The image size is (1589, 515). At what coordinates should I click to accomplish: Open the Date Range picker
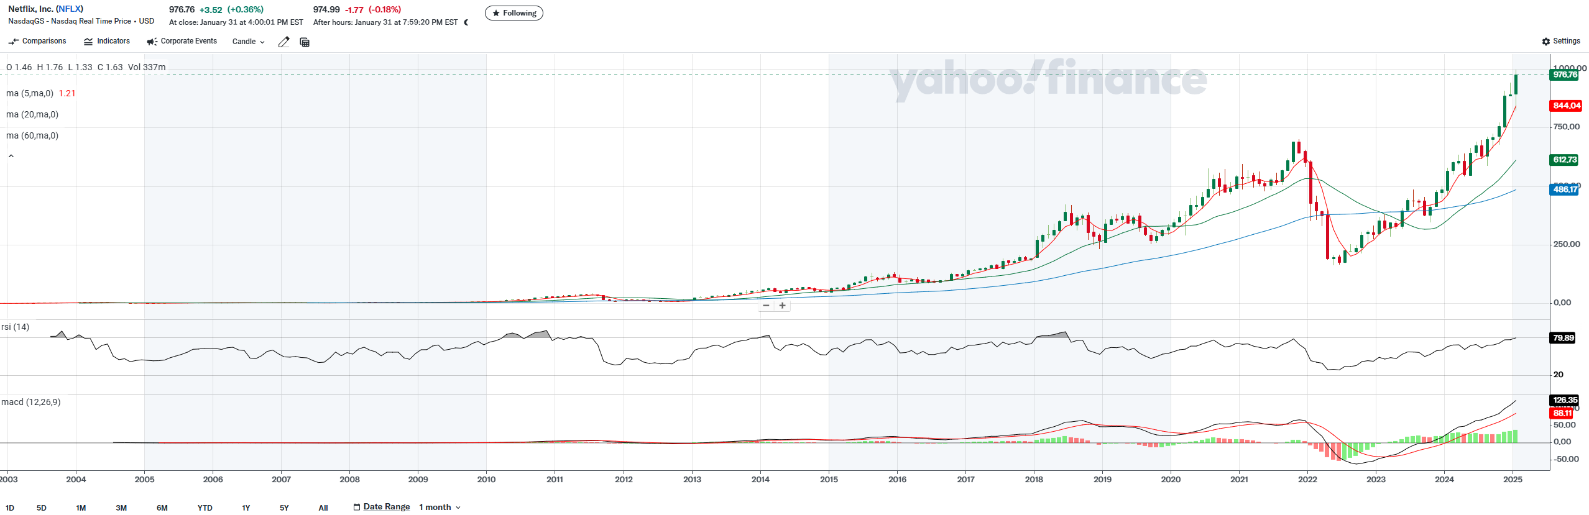[382, 507]
